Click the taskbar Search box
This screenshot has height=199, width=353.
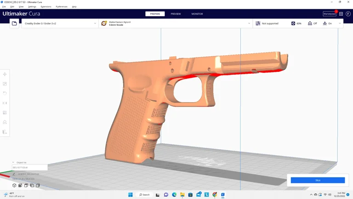click(x=144, y=194)
